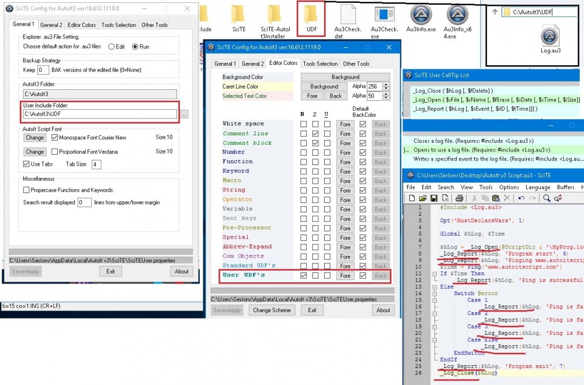Click the browse button beside User Include Folder

[x=184, y=114]
